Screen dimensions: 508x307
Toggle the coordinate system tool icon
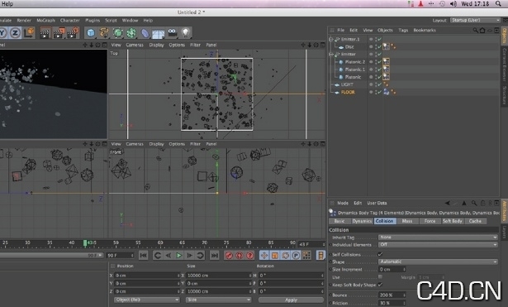point(29,33)
